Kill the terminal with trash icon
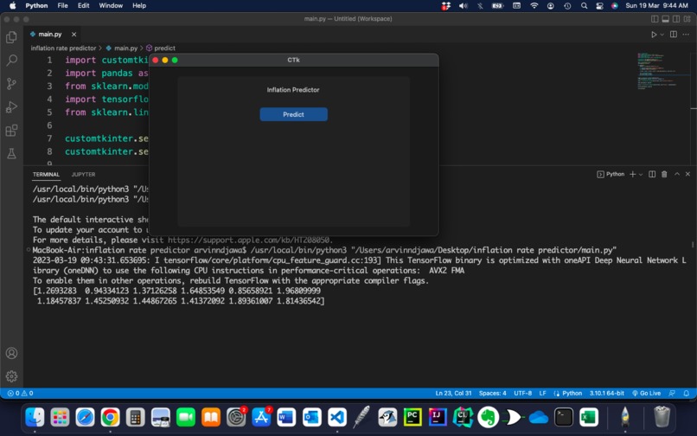 pyautogui.click(x=664, y=175)
